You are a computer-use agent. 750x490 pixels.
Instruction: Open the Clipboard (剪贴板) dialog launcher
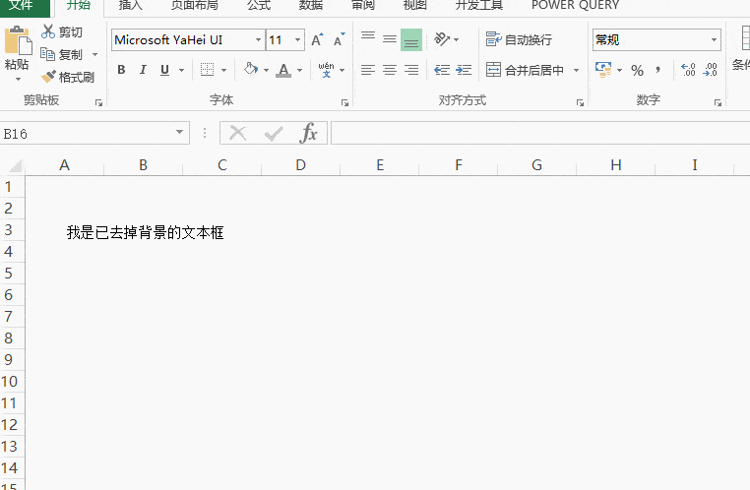click(x=99, y=102)
